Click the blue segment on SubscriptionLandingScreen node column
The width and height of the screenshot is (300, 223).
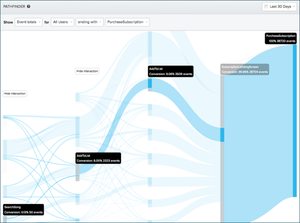click(222, 135)
